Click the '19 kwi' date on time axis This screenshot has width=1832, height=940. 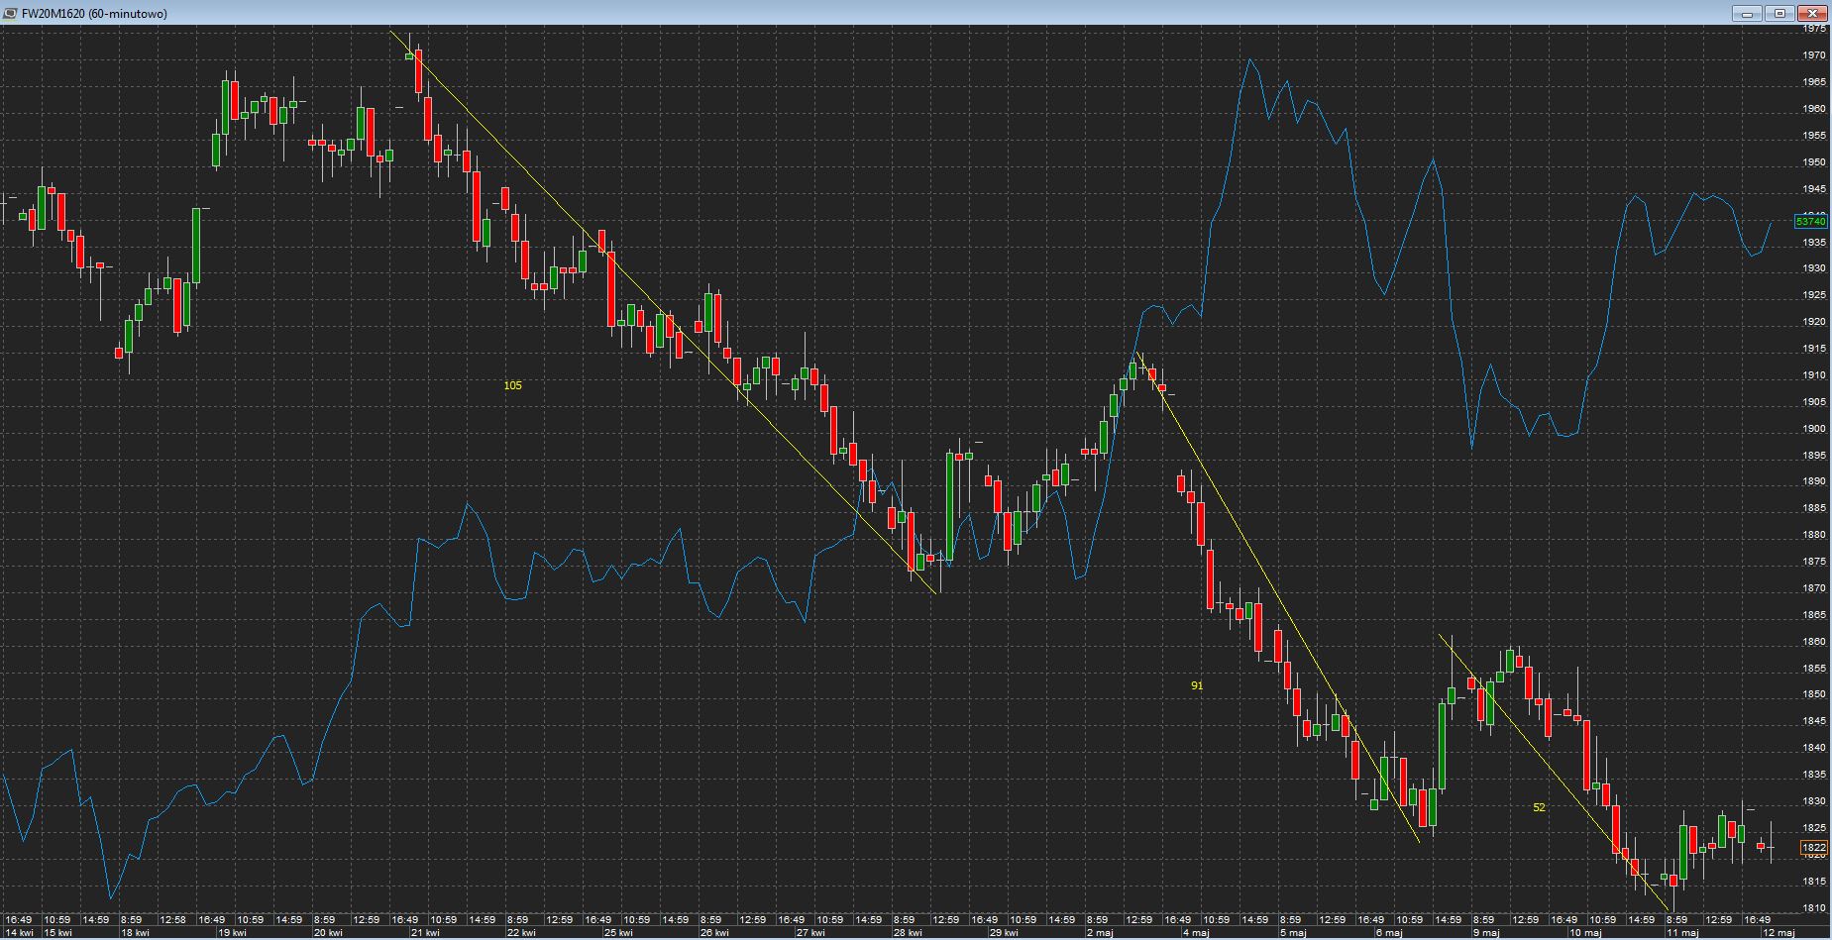(232, 932)
